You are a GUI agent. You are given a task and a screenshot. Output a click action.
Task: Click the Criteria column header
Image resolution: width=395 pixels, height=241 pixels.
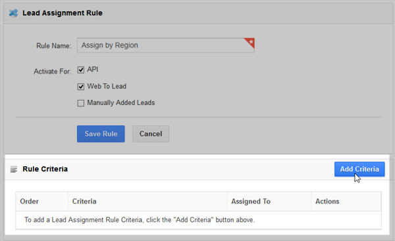[147, 202]
